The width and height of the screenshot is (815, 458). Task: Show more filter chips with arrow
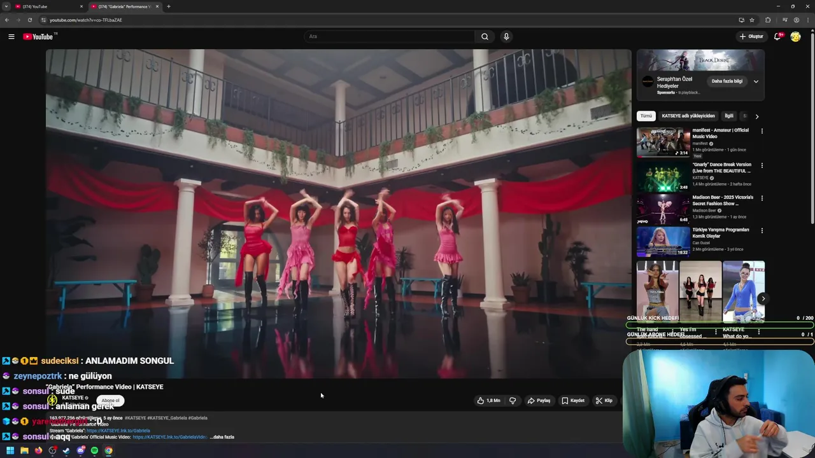[756, 116]
